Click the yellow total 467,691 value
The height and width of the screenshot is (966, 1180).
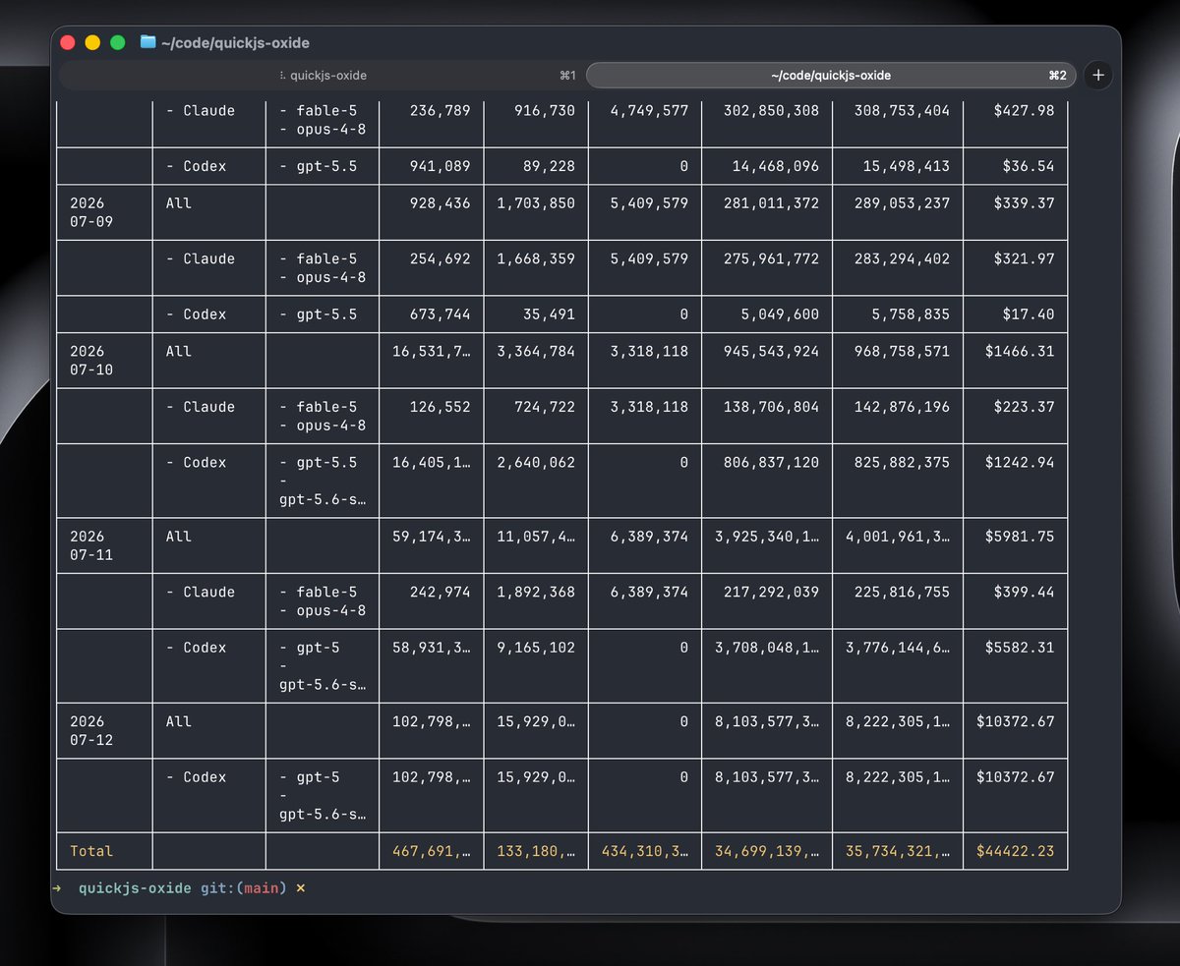(x=431, y=851)
